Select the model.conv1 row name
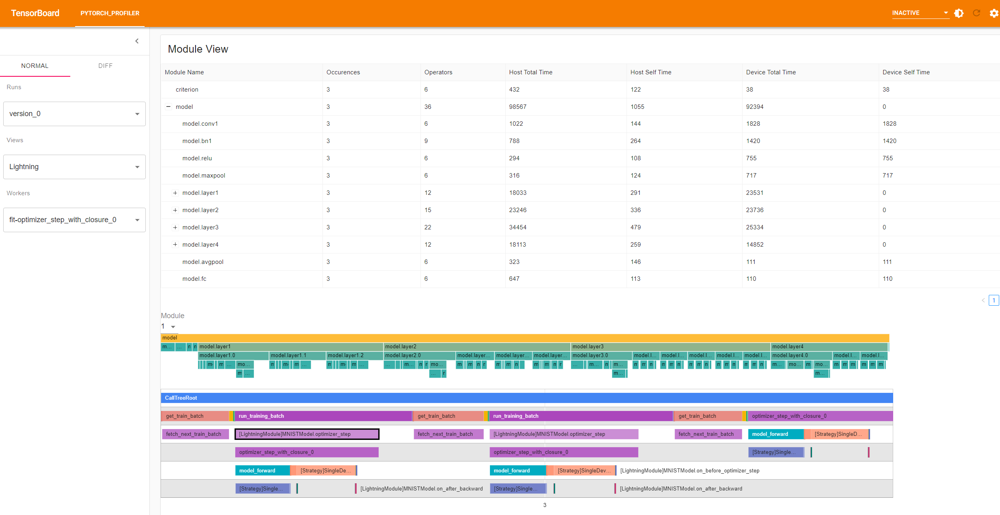 coord(200,124)
